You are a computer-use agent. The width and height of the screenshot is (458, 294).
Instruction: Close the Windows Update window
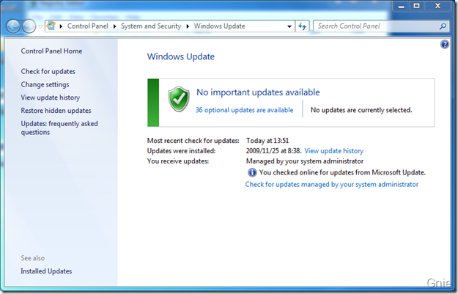tap(437, 6)
